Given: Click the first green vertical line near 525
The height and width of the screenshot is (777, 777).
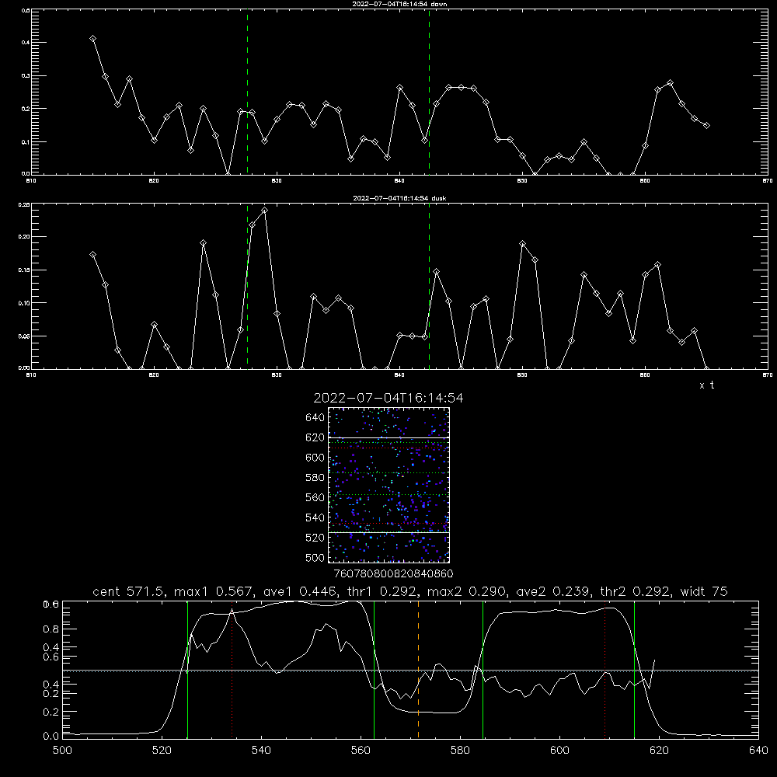Looking at the screenshot, I should (x=188, y=670).
